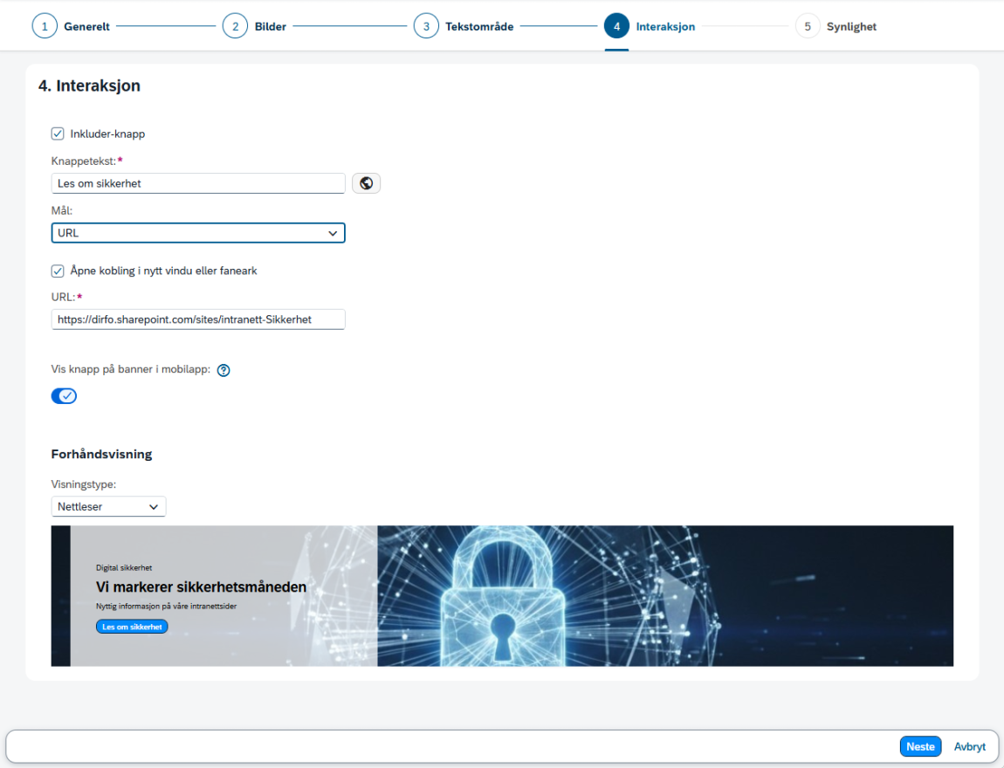Focus the URL sharepoint address field

point(198,319)
